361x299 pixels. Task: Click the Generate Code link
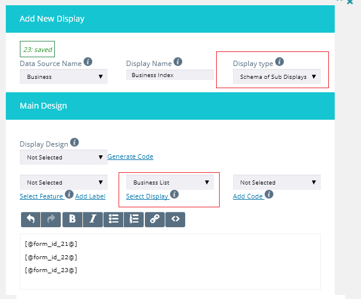point(130,157)
